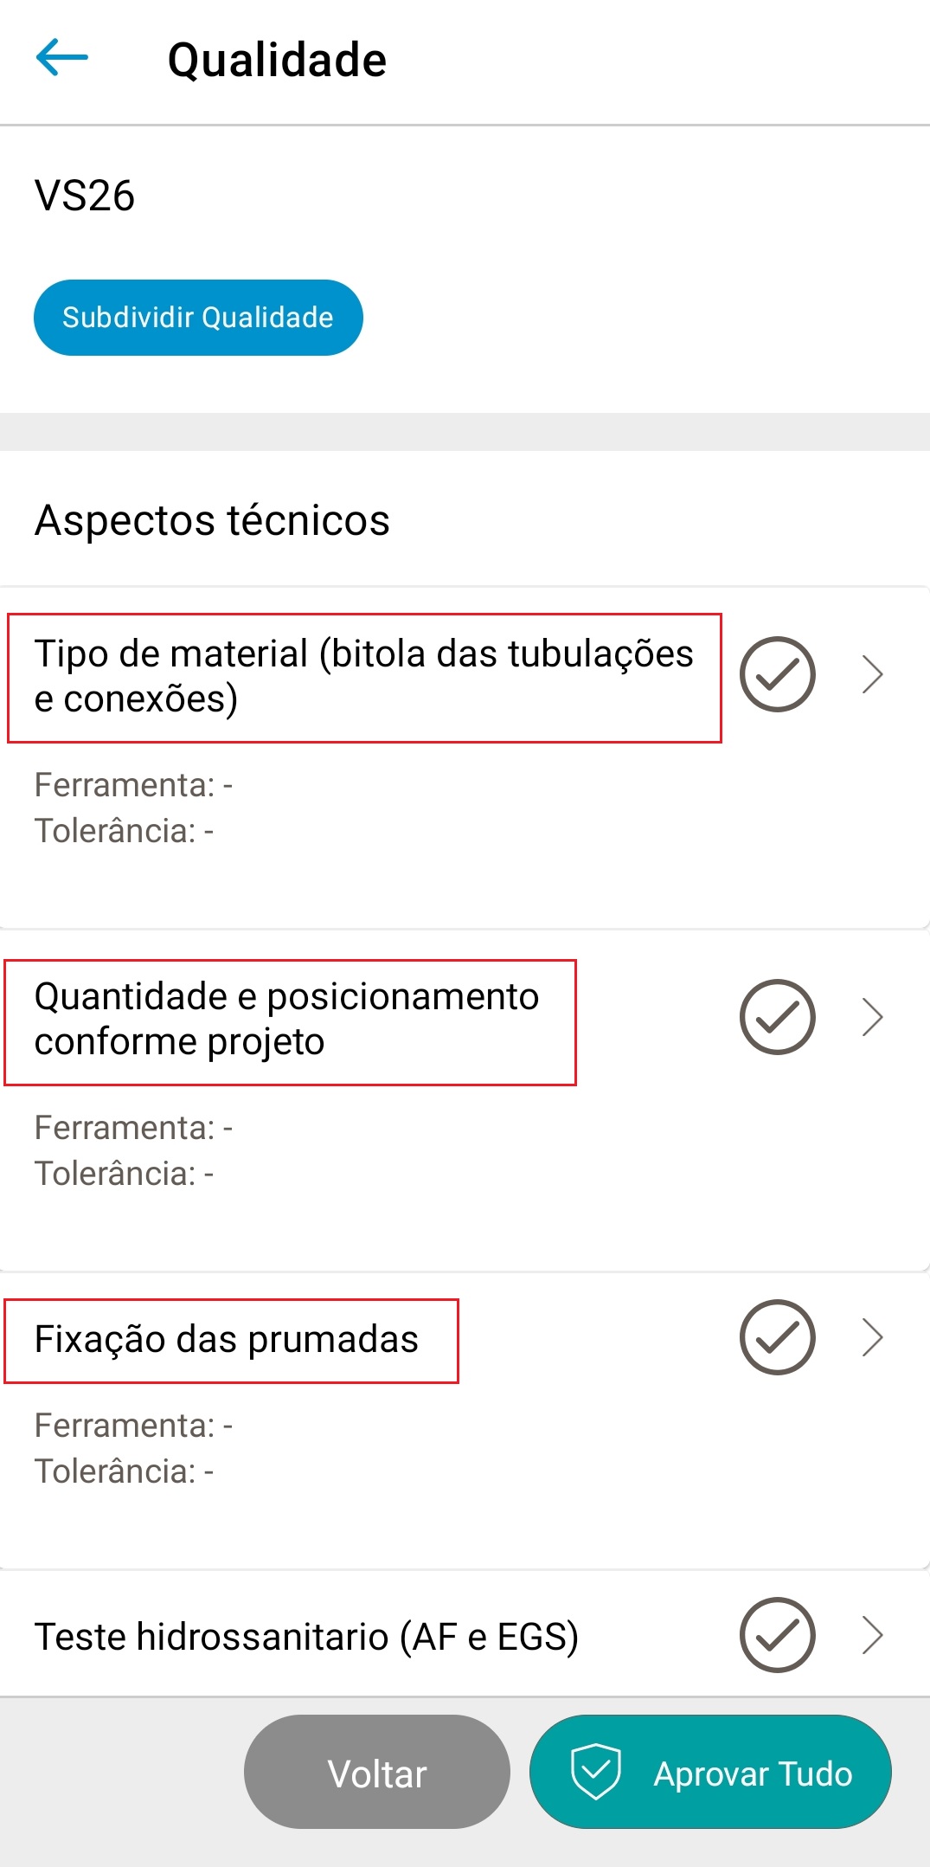This screenshot has width=930, height=1867.
Task: Approve check circle for Tipo de material
Action: pos(777,674)
